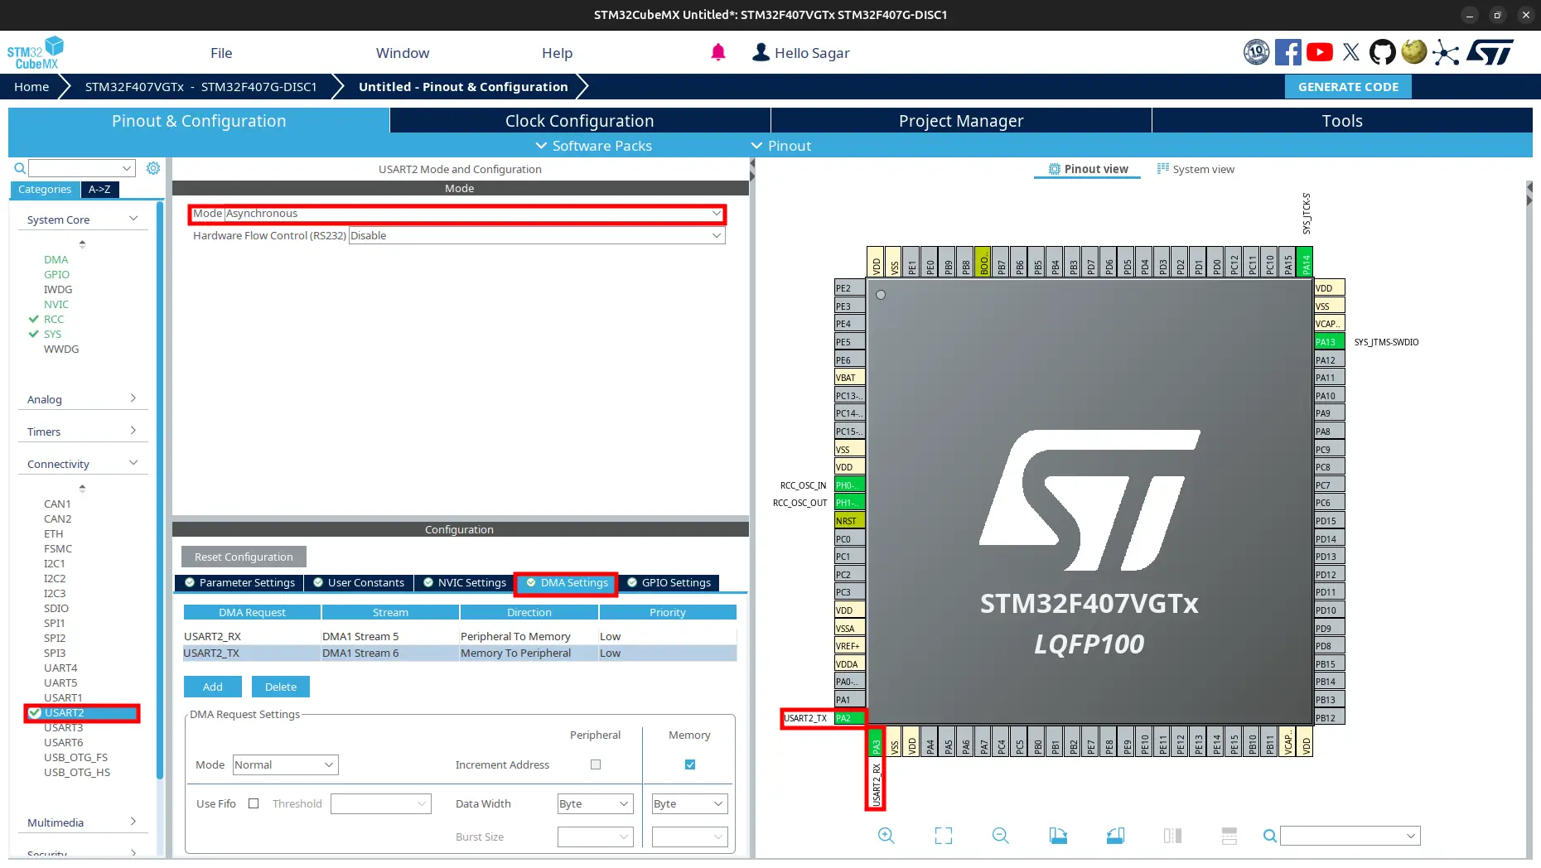
Task: Switch to System view
Action: [x=1196, y=169]
